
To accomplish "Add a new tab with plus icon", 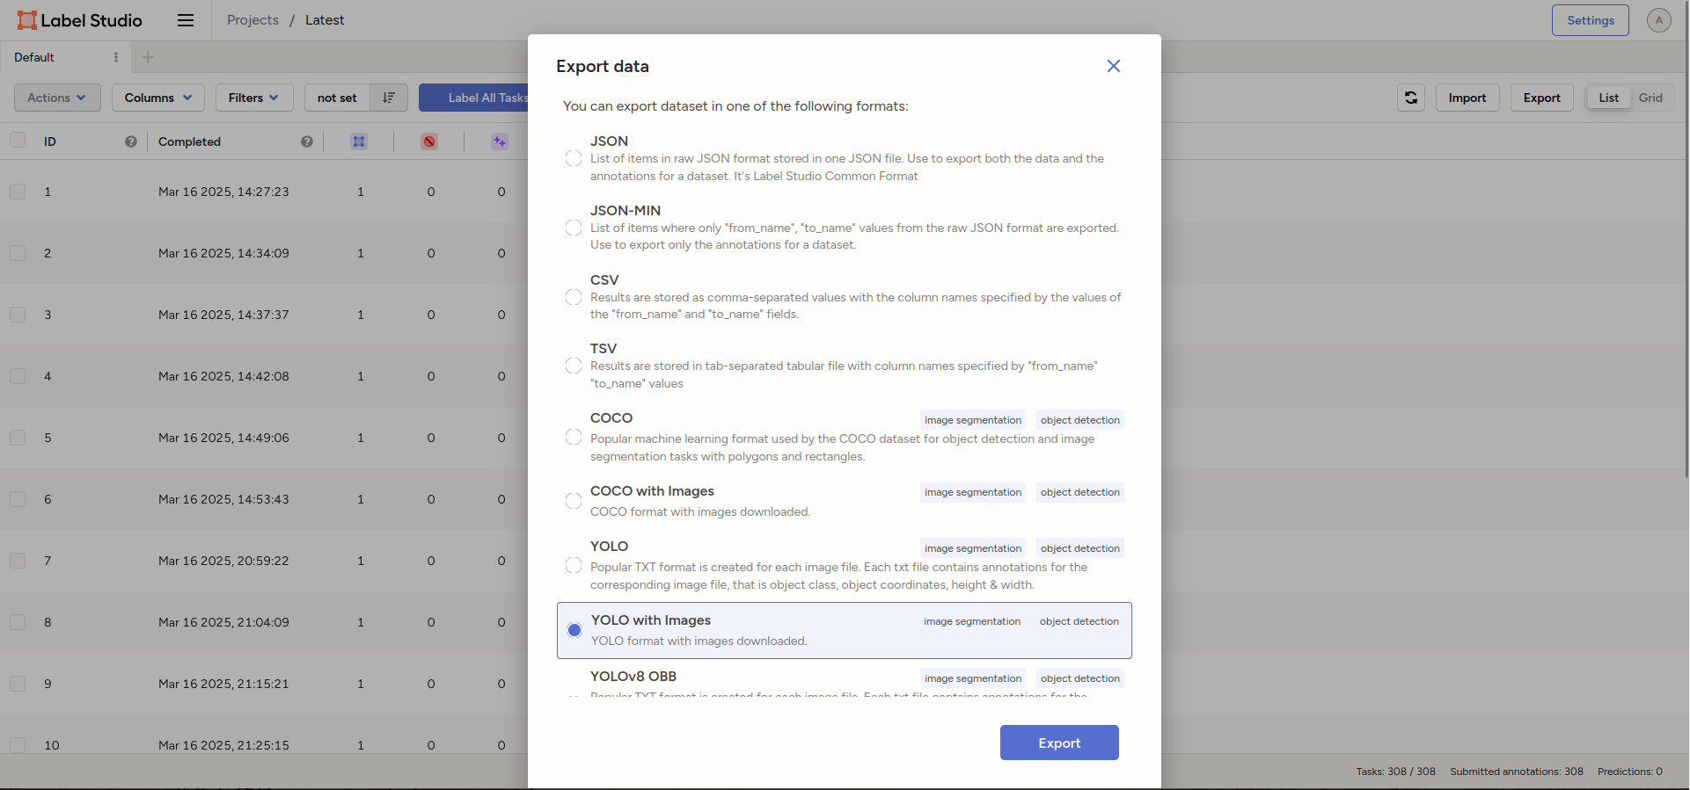I will coord(148,57).
